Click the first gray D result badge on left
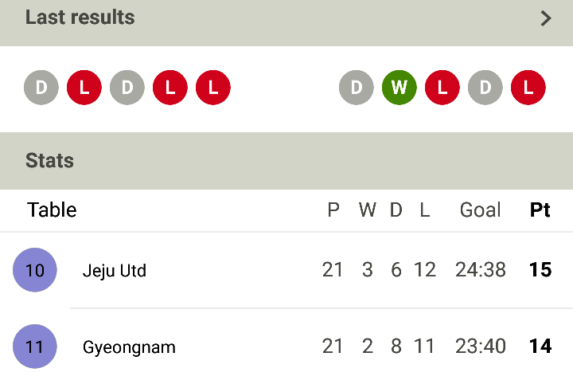573x380 pixels. (x=41, y=88)
